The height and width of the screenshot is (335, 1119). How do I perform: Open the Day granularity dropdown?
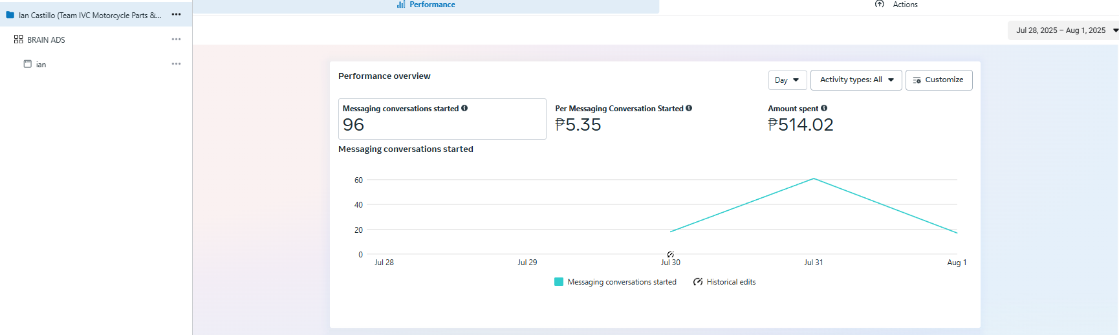(787, 80)
